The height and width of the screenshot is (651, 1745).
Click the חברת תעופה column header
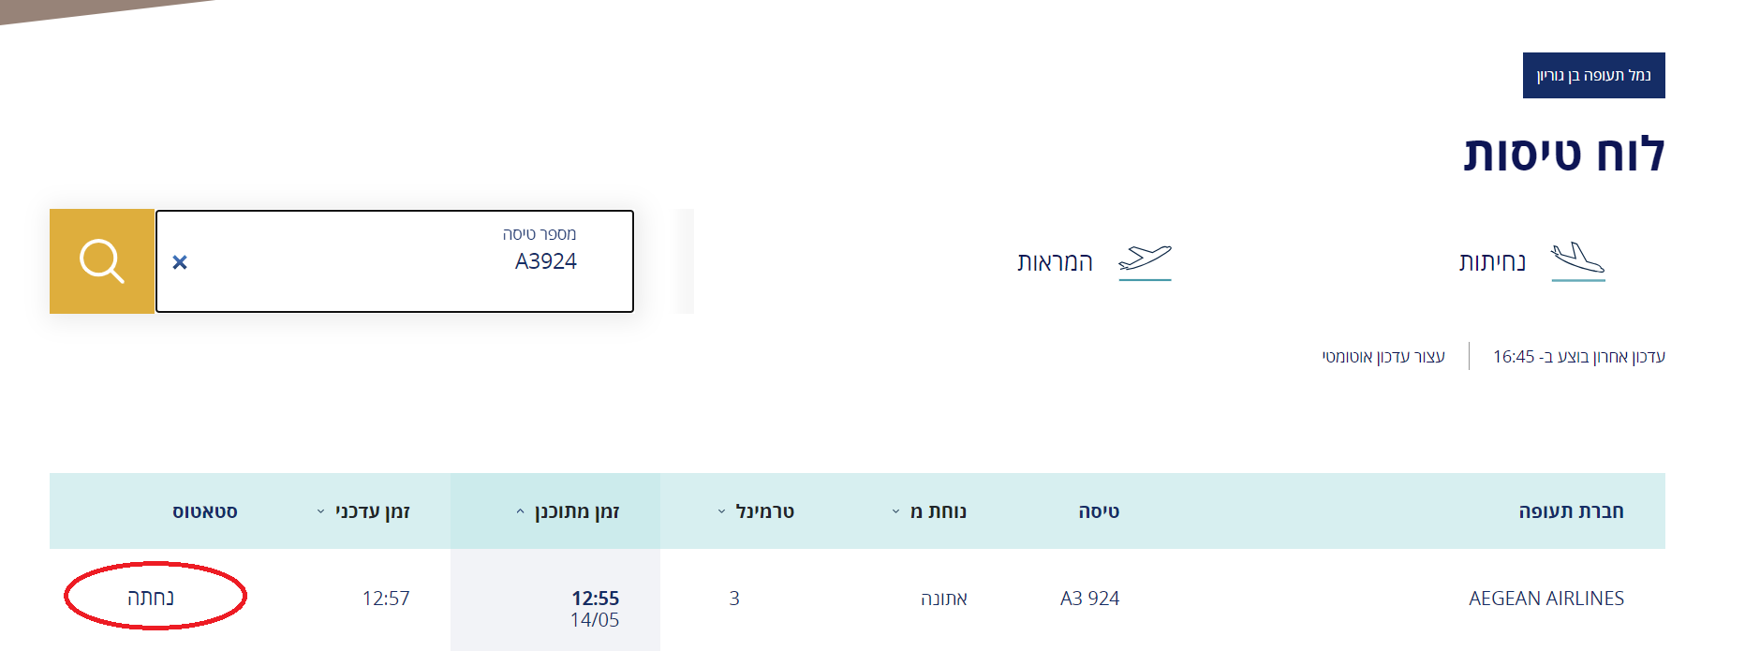[x=1571, y=511]
